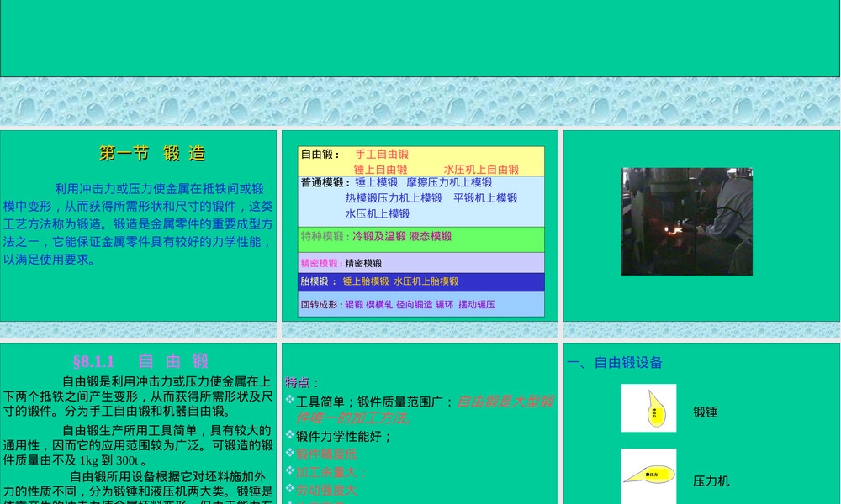Click the red italic '自由锻是大型锻' text
Image resolution: width=841 pixels, height=504 pixels.
pyautogui.click(x=505, y=402)
